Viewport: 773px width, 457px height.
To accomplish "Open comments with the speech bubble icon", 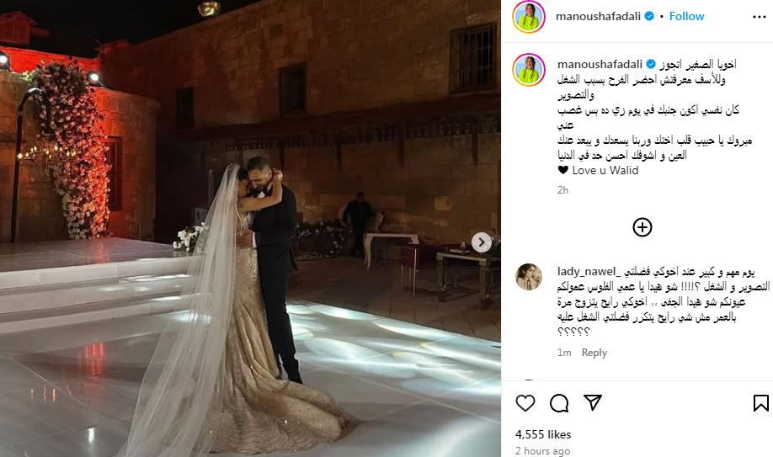I will 559,403.
